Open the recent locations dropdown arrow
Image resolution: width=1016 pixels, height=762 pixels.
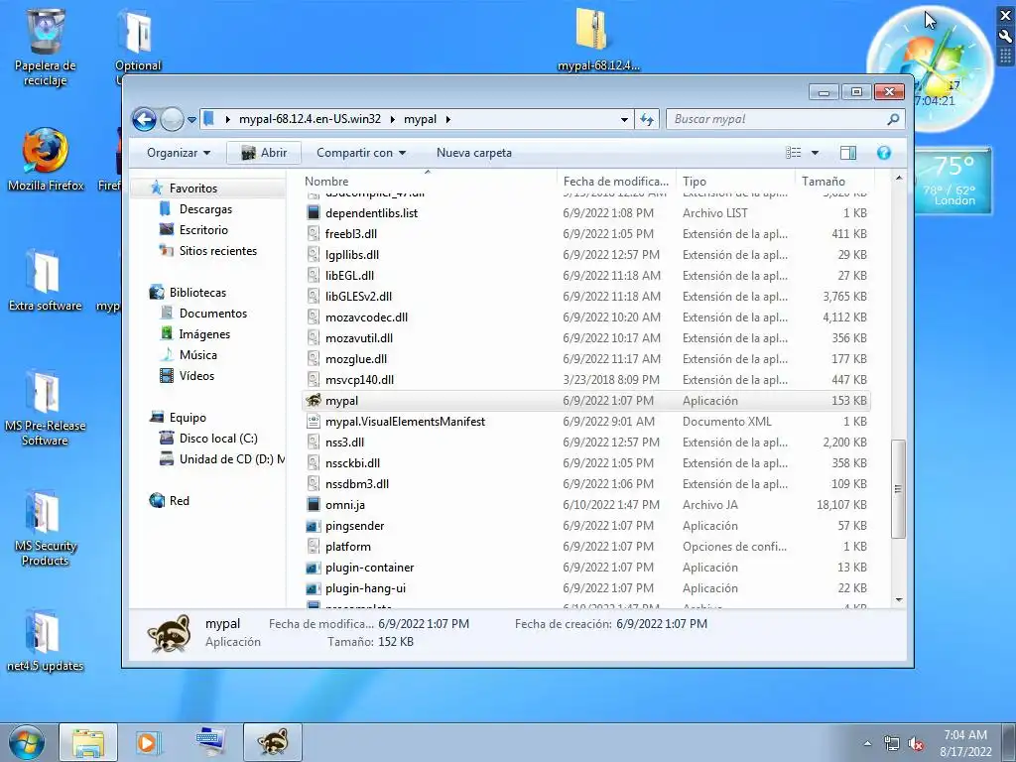tap(191, 120)
